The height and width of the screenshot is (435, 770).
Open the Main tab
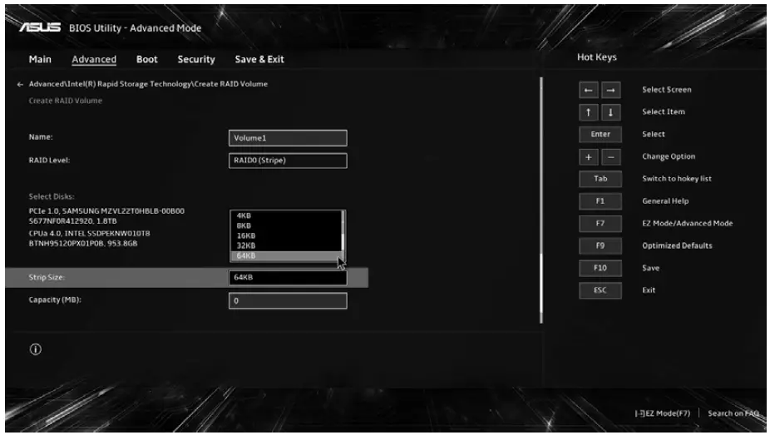tap(40, 59)
